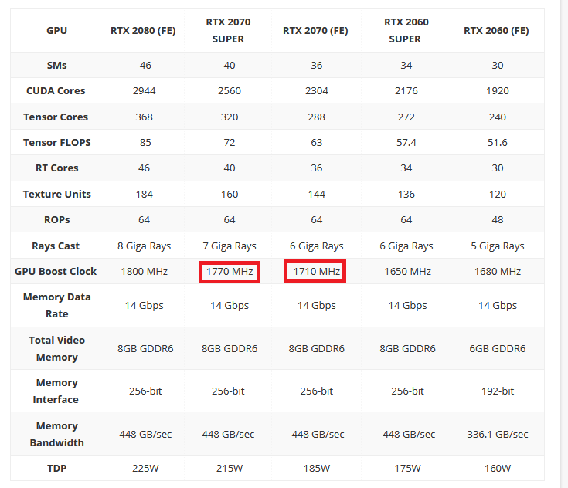The height and width of the screenshot is (488, 568).
Task: Click the 8 Giga Rays value
Action: click(x=145, y=246)
